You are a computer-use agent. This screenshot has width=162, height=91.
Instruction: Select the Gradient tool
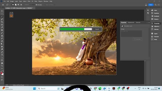pos(2,44)
